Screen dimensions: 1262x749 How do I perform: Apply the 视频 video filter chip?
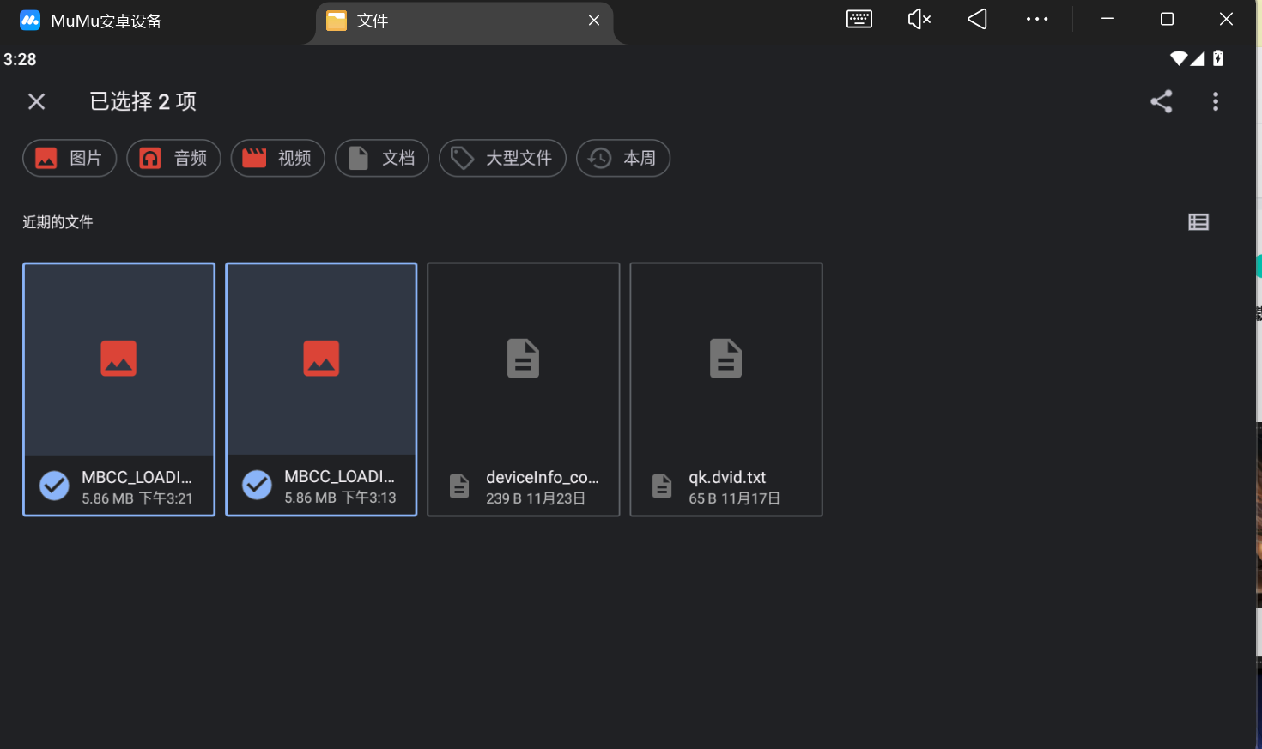pyautogui.click(x=277, y=158)
